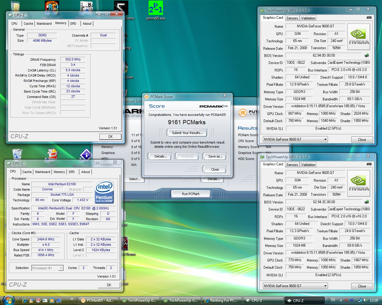Screen dimensions: 382x305
Task: Click Memory Size value 4096 MBytes
Action: (x=42, y=41)
